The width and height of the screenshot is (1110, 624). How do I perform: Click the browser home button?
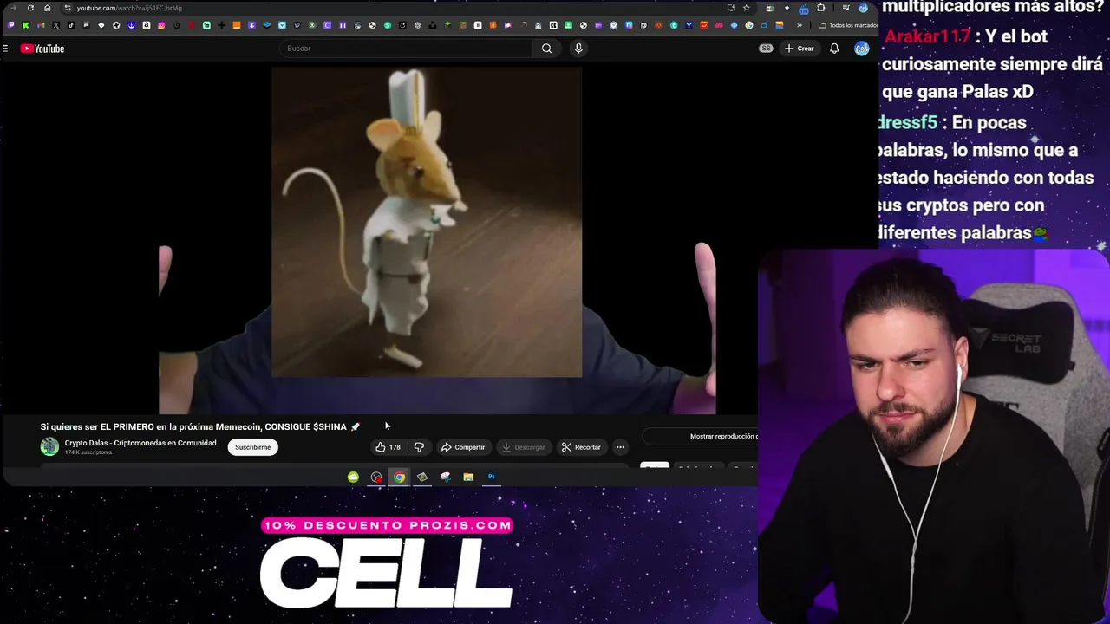point(47,8)
